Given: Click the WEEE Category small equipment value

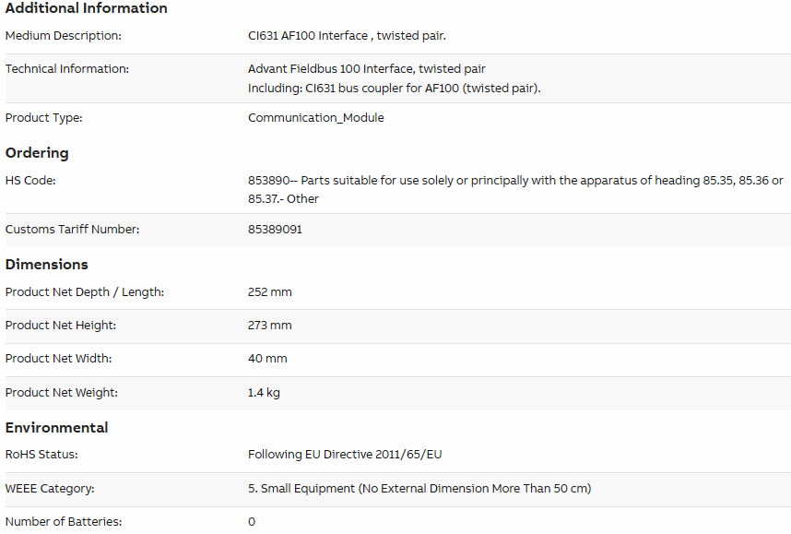Looking at the screenshot, I should tap(419, 489).
